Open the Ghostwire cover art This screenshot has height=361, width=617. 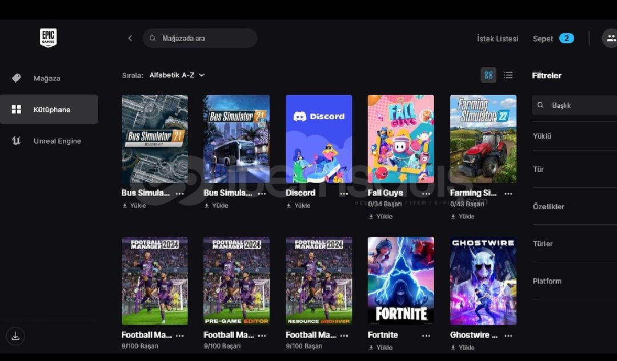pos(483,281)
